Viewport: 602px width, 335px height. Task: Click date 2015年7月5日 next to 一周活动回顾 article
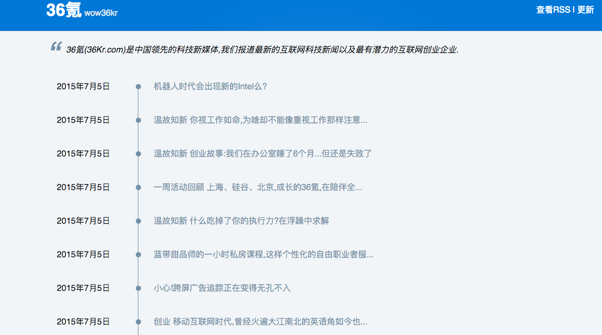coord(83,187)
